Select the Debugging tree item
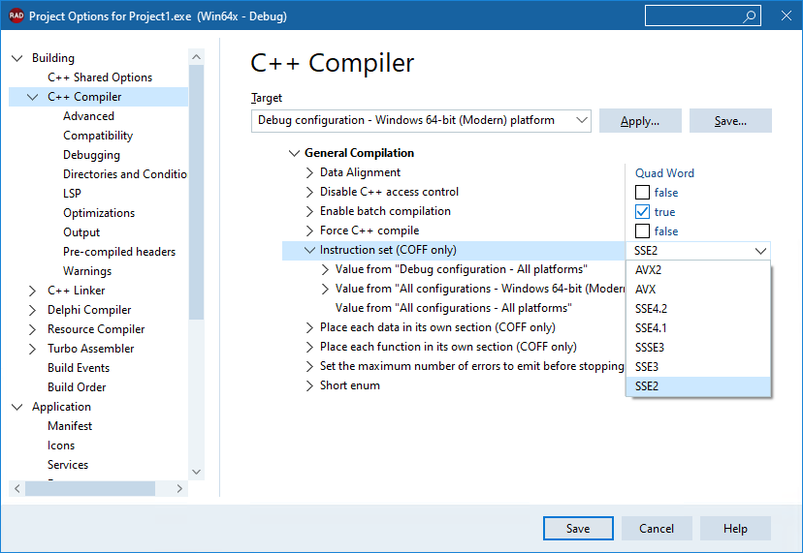803x553 pixels. coord(92,156)
